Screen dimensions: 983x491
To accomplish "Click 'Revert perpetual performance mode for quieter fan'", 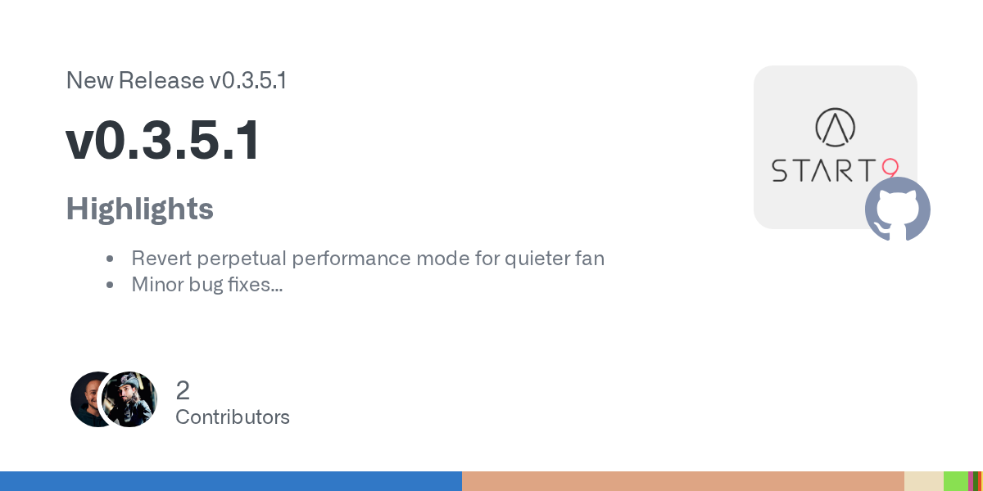I will (x=368, y=259).
